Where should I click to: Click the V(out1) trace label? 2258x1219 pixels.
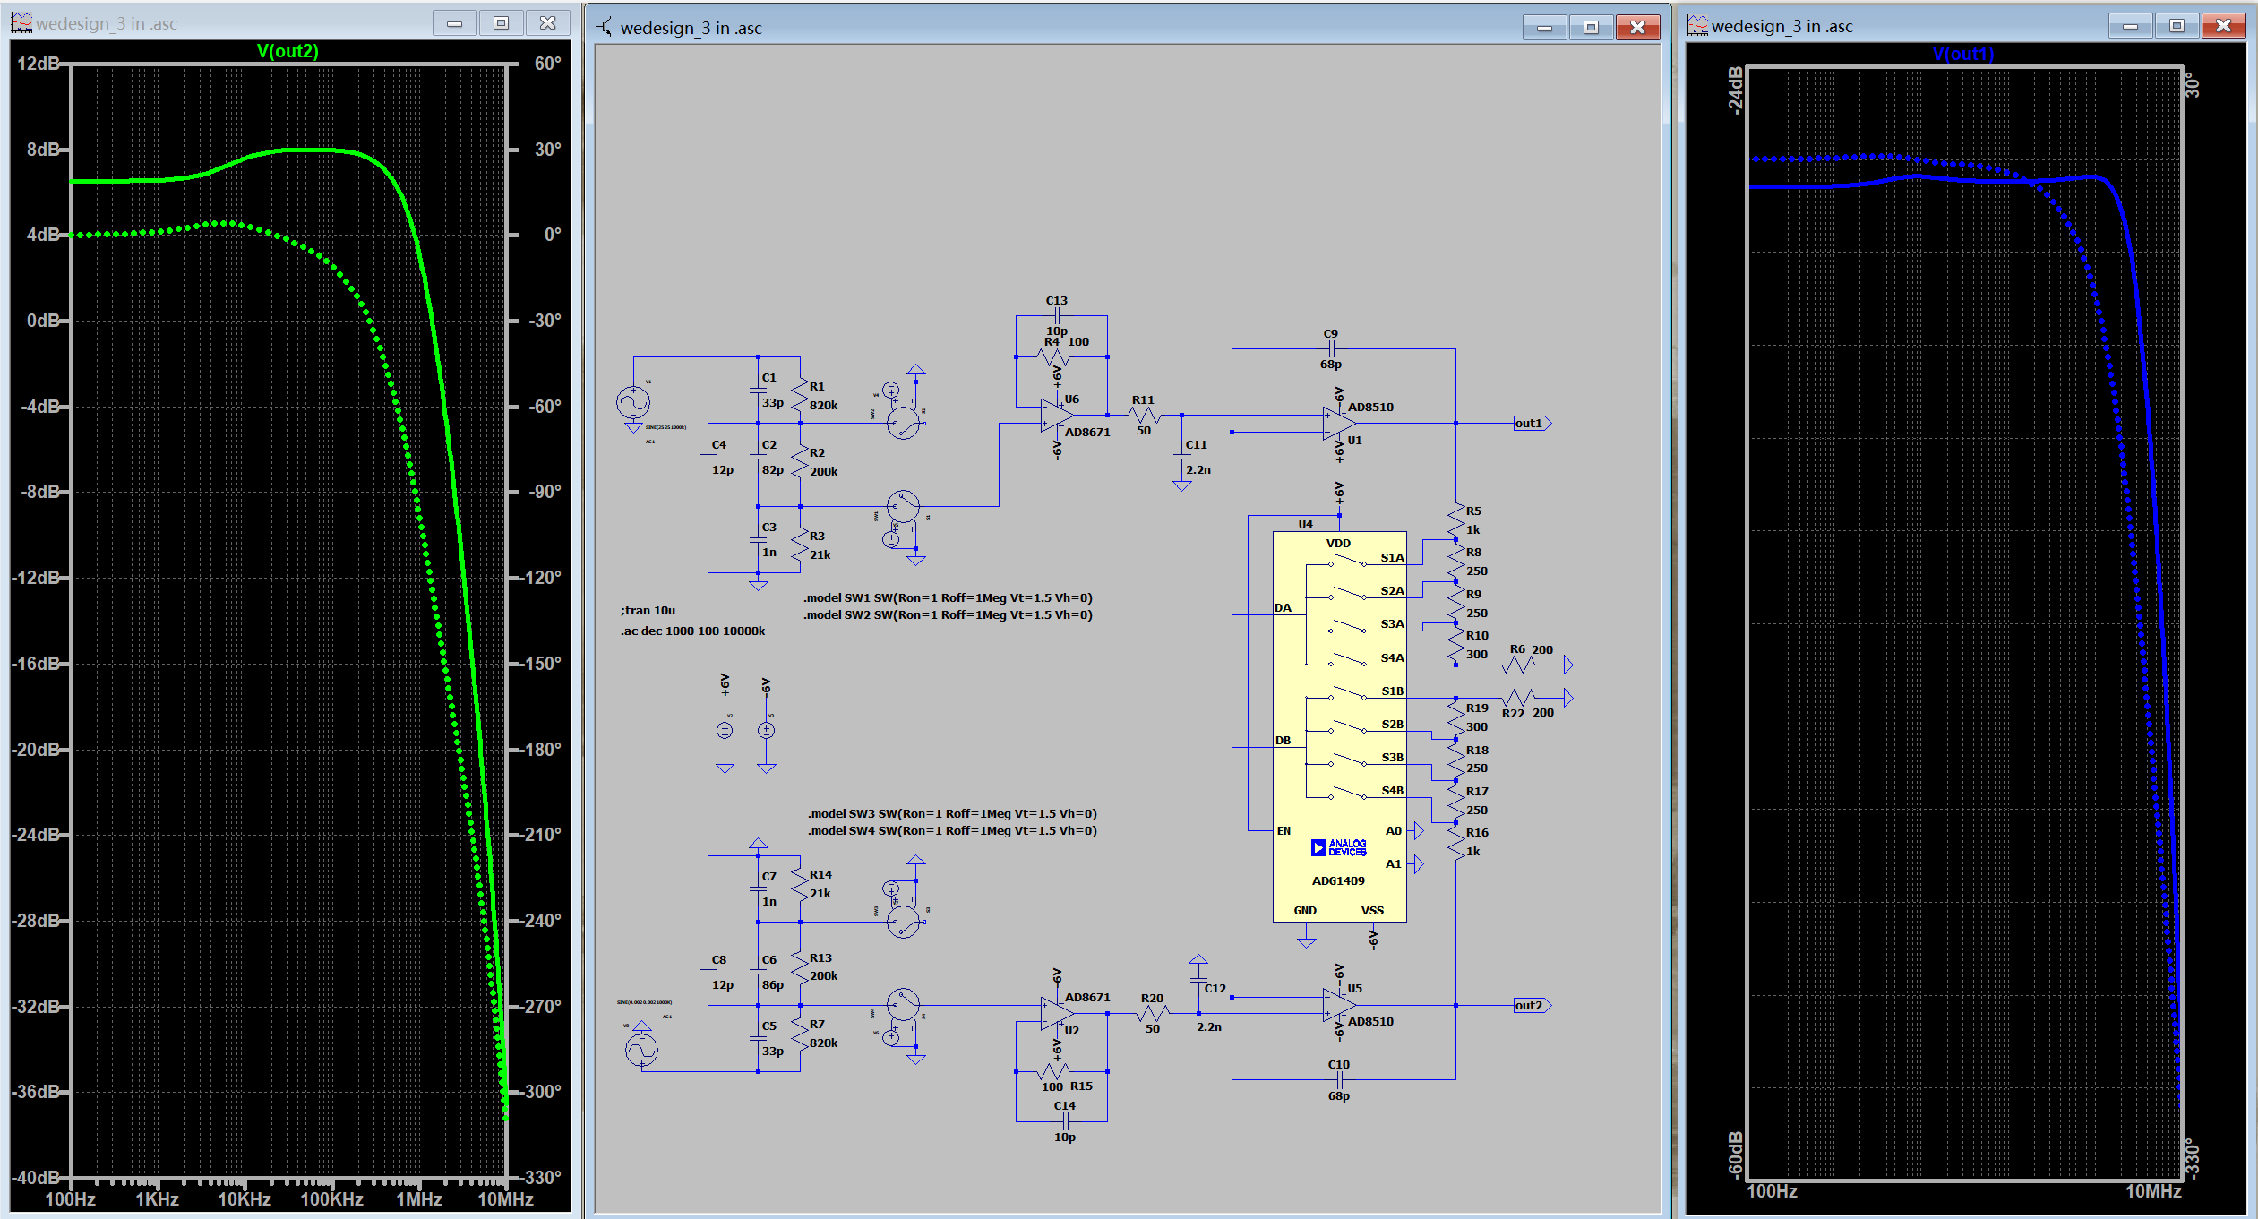(1963, 54)
